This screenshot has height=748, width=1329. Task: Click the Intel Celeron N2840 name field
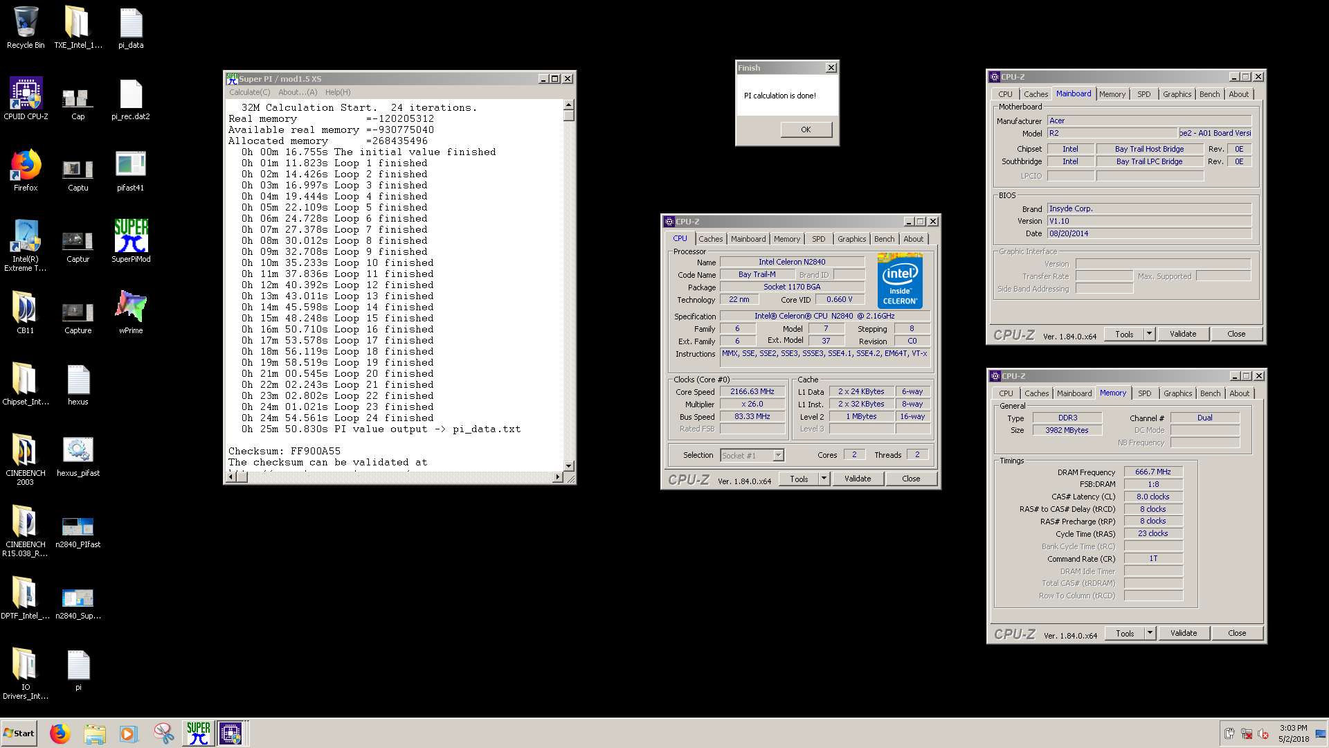[792, 262]
